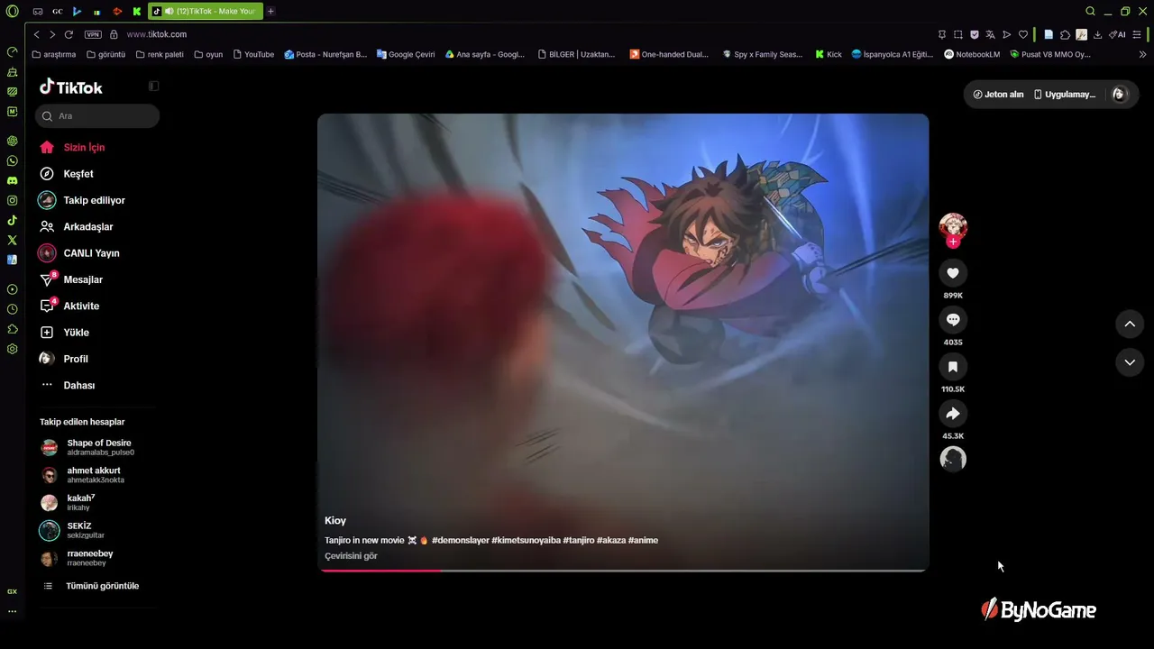Open Yükle upload page
The height and width of the screenshot is (649, 1154).
[64, 333]
